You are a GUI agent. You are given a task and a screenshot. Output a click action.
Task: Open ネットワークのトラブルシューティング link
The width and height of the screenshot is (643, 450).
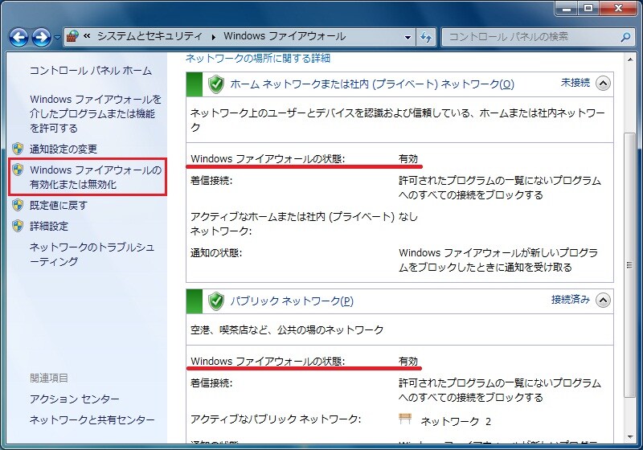coord(92,254)
